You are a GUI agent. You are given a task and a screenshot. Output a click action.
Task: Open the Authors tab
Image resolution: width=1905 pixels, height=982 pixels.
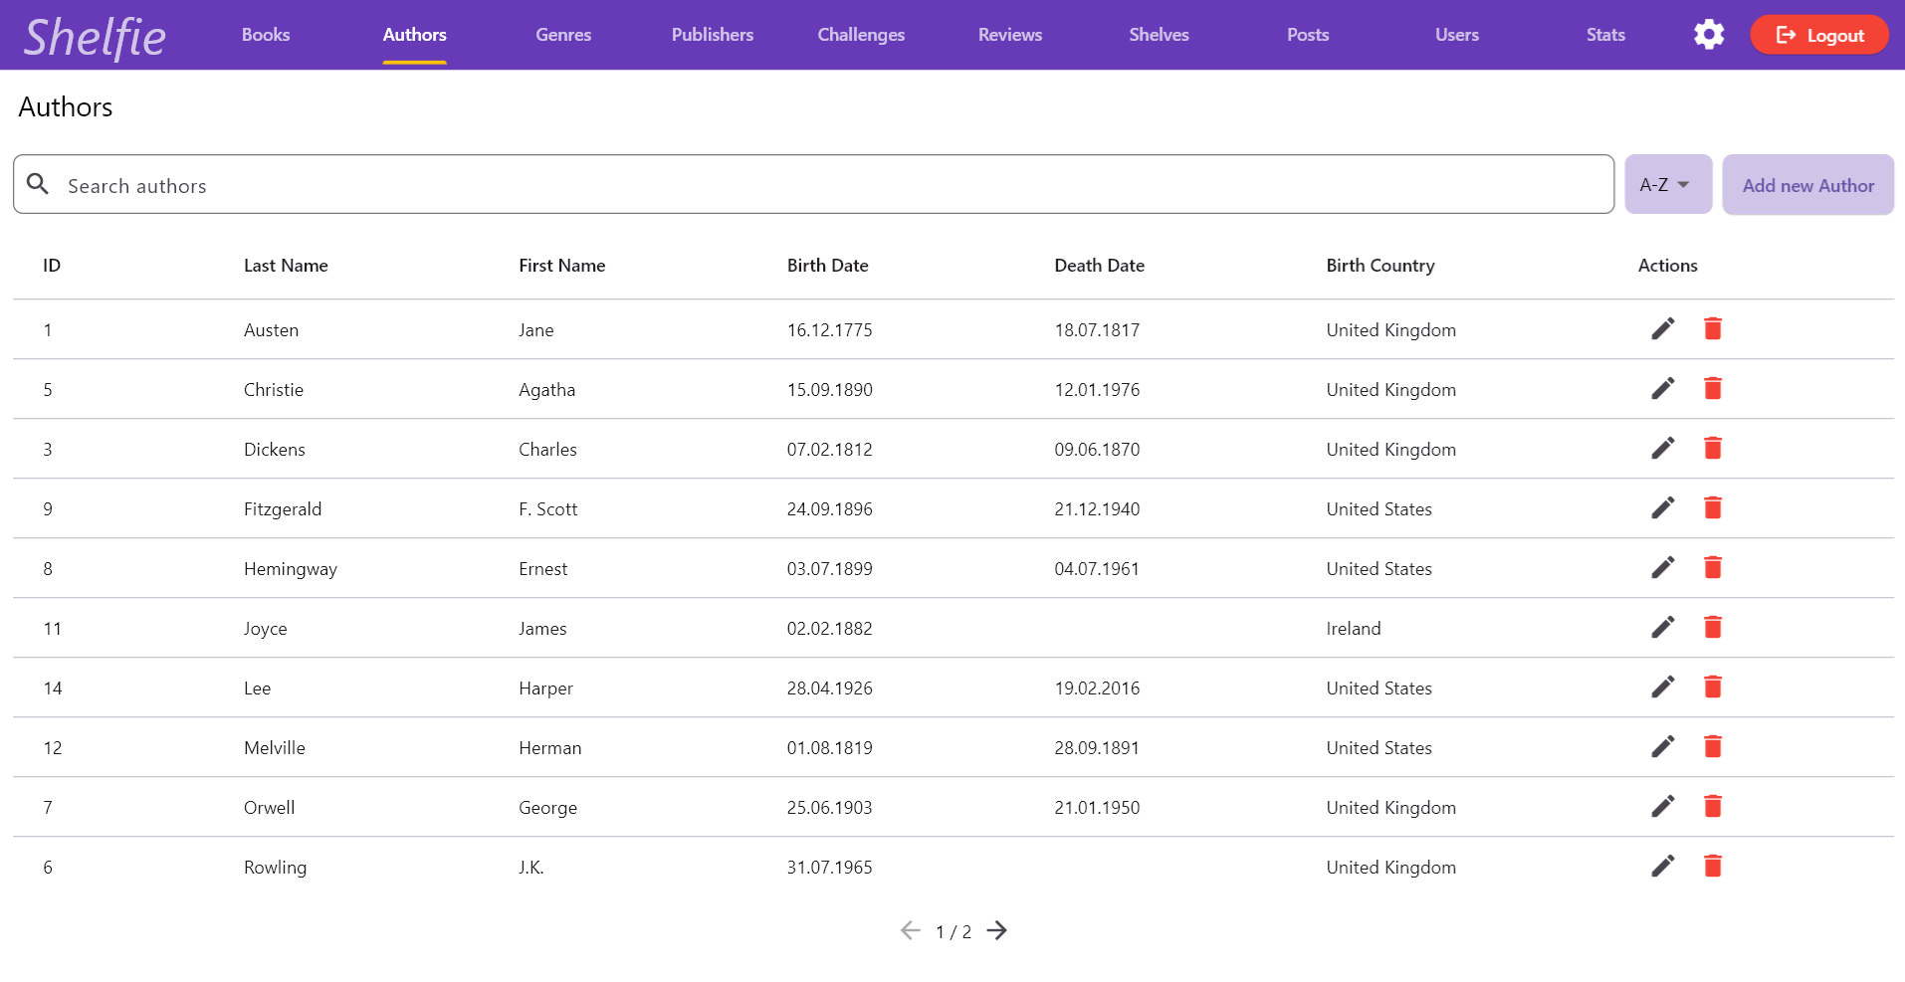coord(415,35)
